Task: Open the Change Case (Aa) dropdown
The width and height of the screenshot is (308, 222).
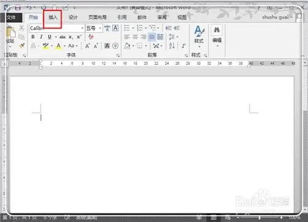Action: coord(73,46)
